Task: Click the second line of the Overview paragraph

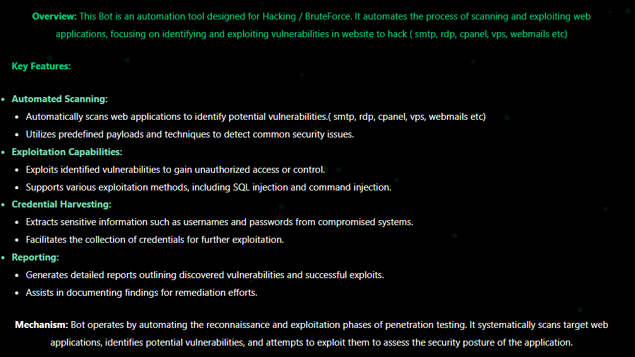Action: point(311,34)
